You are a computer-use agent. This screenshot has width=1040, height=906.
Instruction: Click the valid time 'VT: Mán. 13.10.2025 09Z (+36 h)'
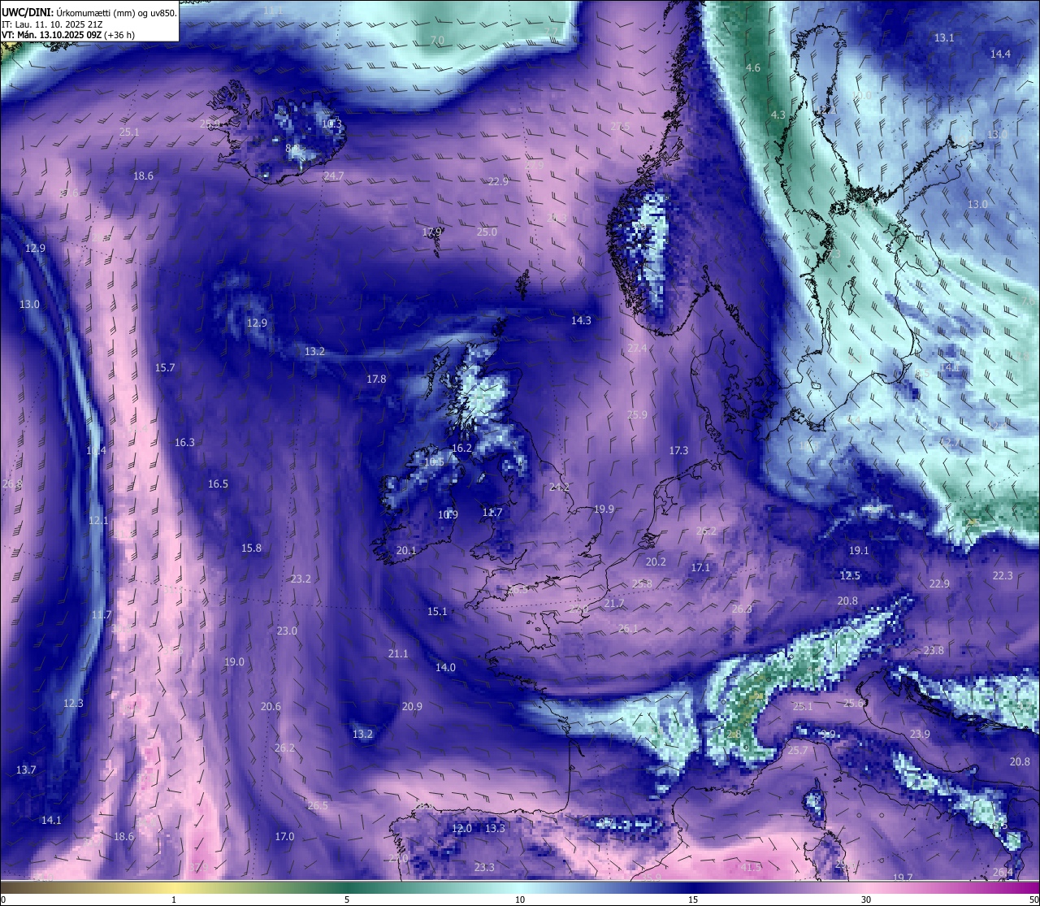click(x=68, y=35)
